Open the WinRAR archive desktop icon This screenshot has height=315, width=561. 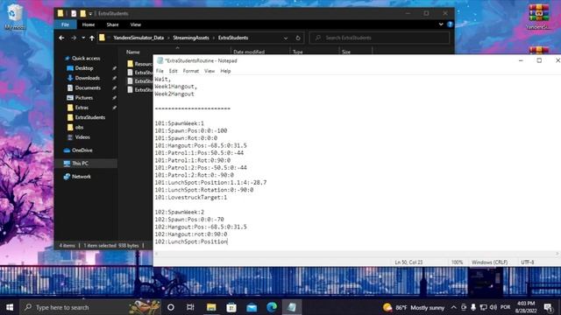click(x=538, y=16)
